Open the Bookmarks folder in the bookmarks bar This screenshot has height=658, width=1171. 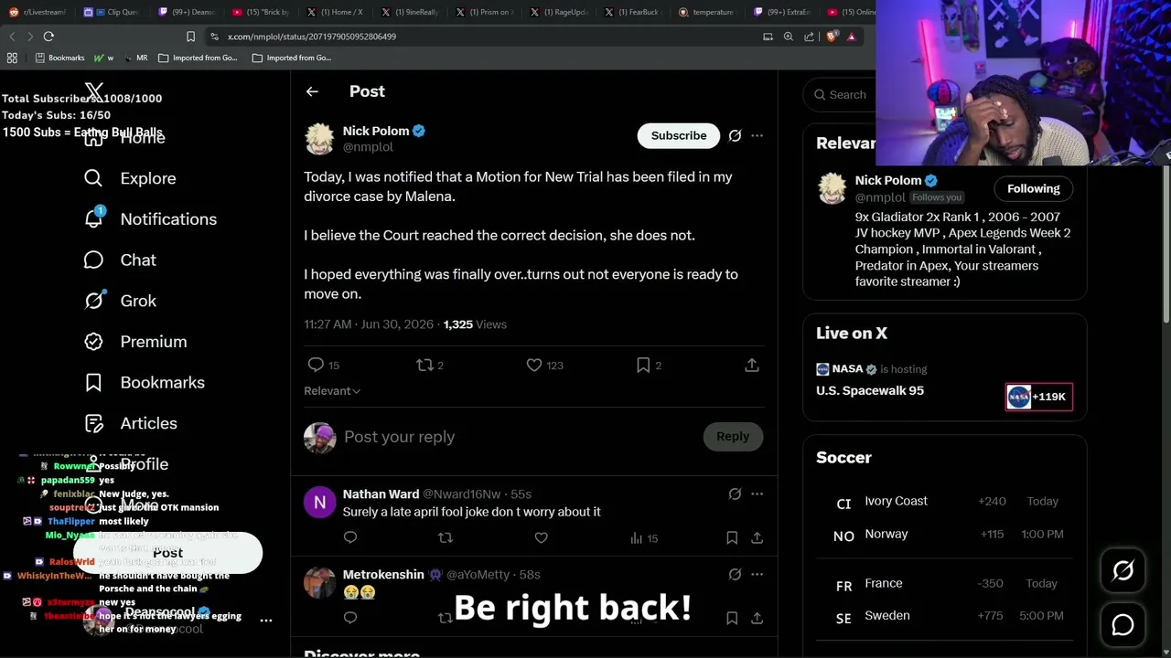pos(59,58)
